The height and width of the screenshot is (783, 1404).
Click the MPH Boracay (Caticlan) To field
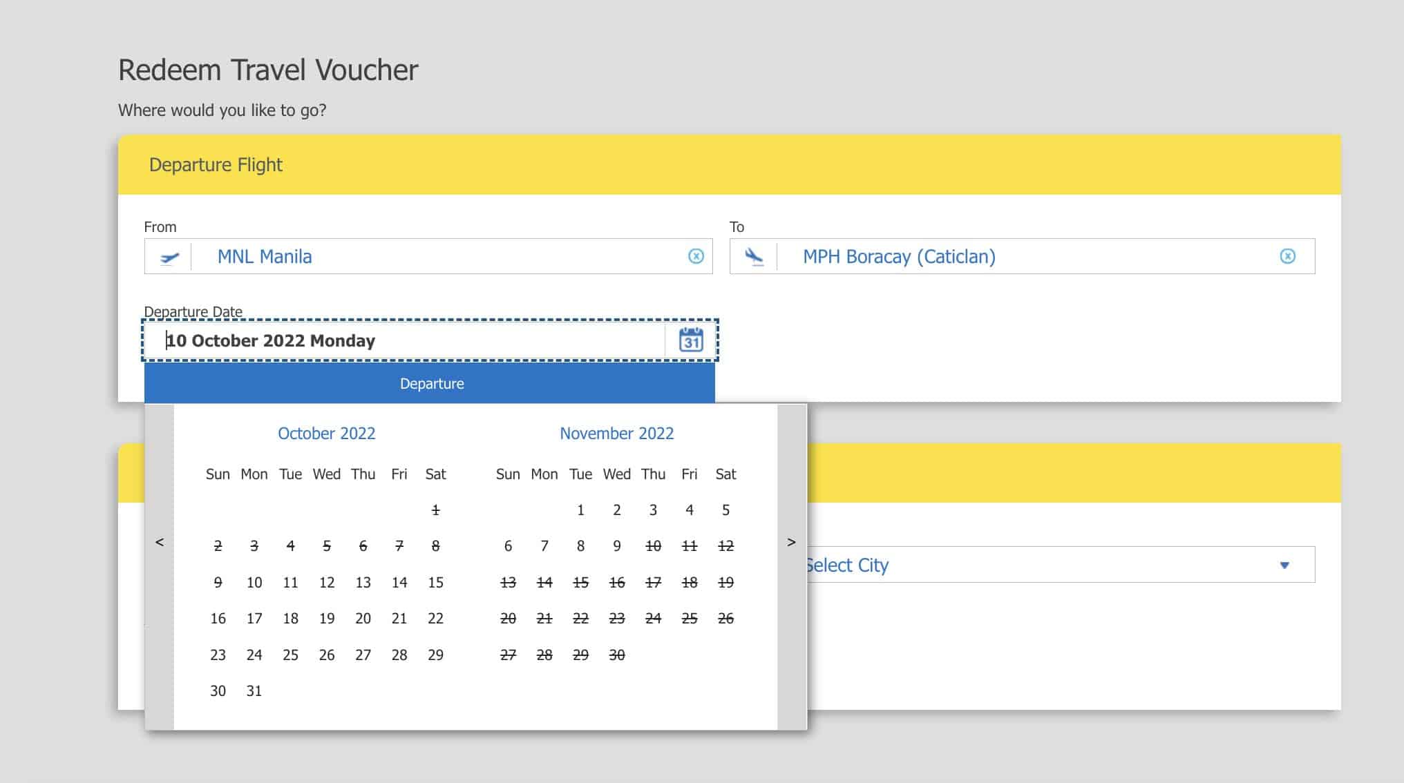click(x=1022, y=256)
